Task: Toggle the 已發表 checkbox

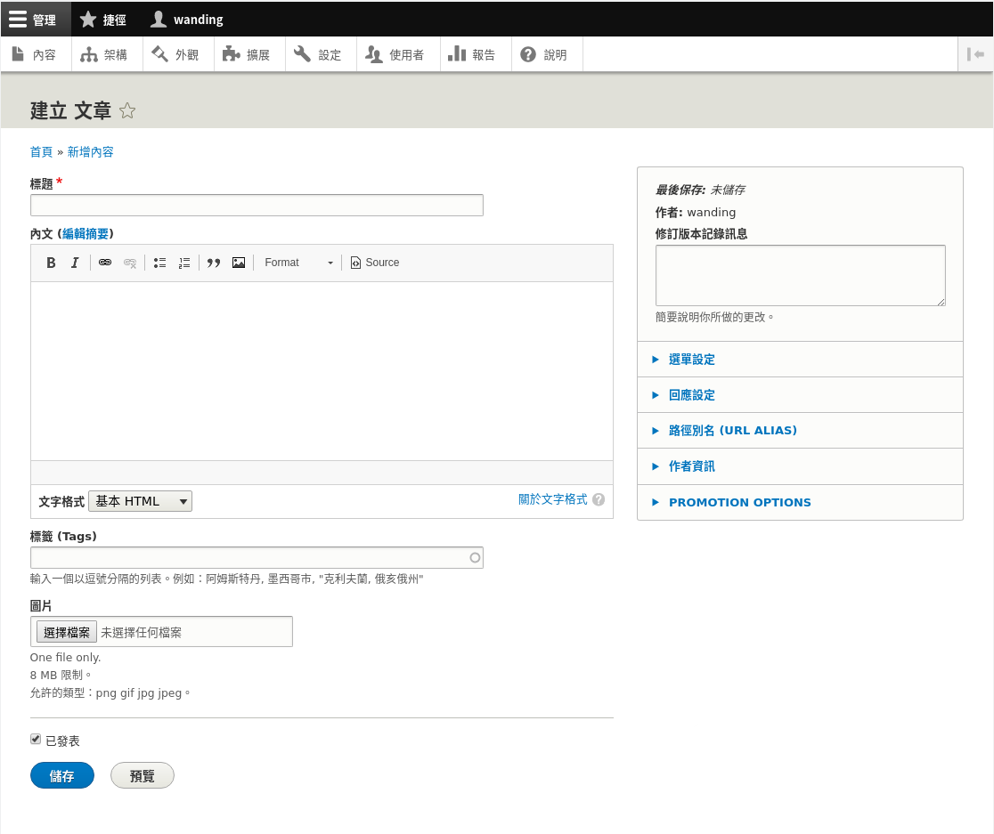Action: click(36, 740)
